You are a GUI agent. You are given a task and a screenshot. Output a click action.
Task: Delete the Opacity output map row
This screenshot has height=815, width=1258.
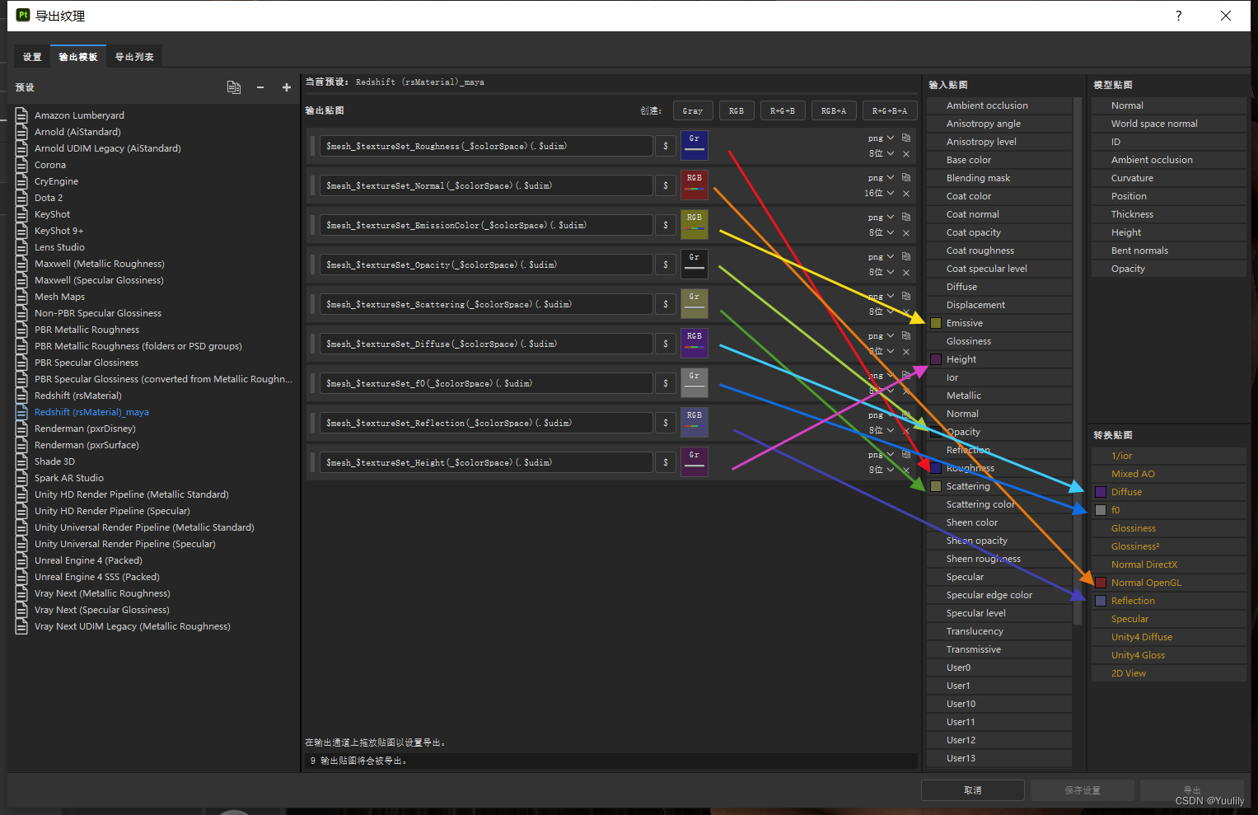(x=906, y=272)
